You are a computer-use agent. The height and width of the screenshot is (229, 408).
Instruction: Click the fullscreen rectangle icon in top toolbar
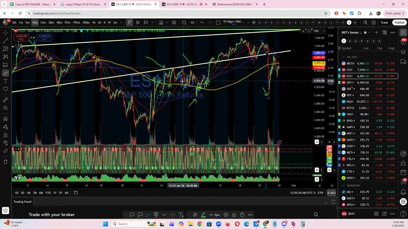pyautogui.click(x=218, y=23)
